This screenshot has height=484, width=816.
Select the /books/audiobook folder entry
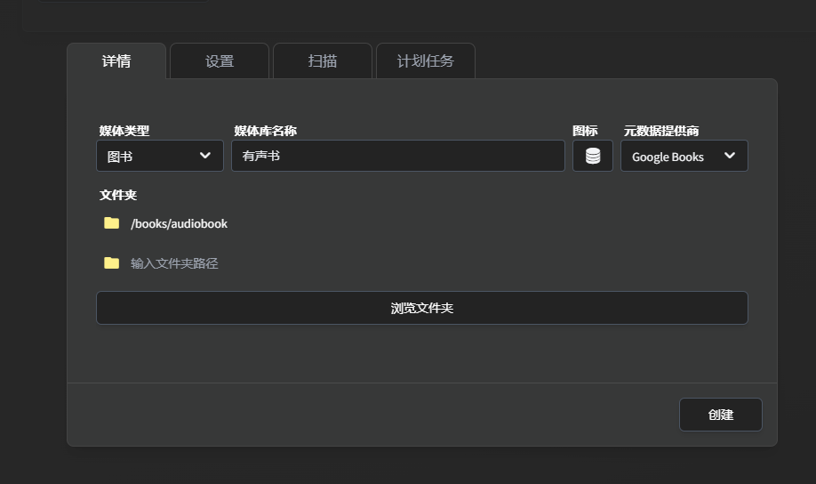click(179, 224)
